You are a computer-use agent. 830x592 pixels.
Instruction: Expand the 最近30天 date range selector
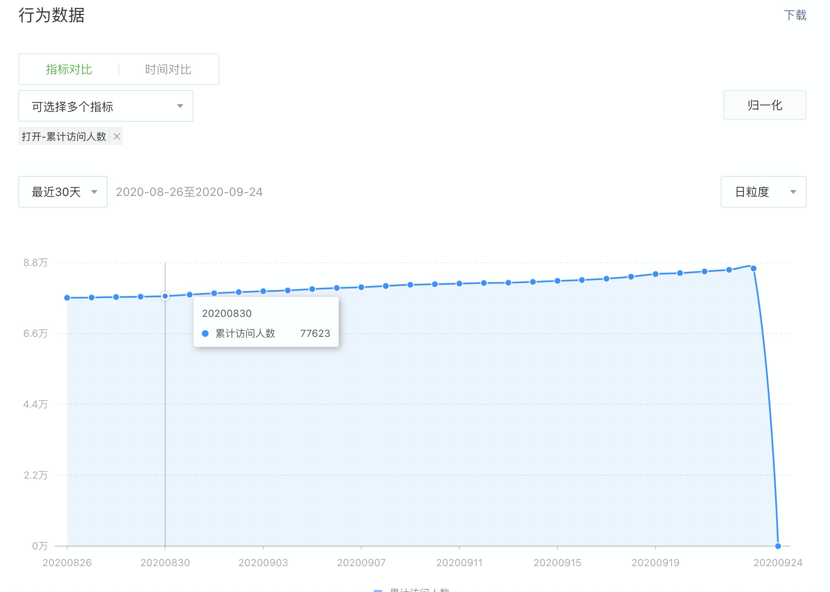63,192
